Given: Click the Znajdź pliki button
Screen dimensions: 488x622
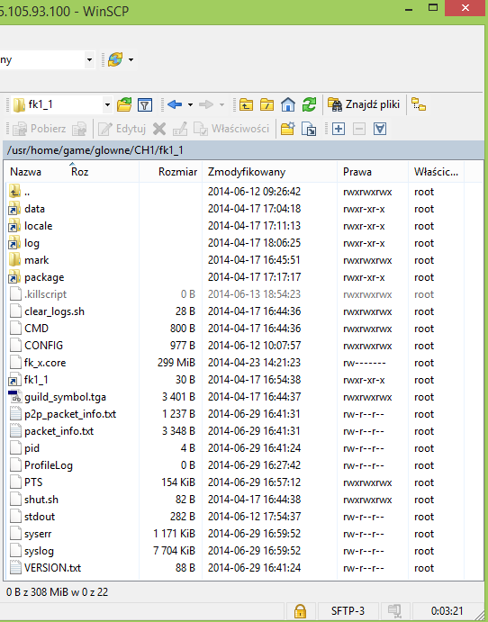Looking at the screenshot, I should tap(364, 104).
